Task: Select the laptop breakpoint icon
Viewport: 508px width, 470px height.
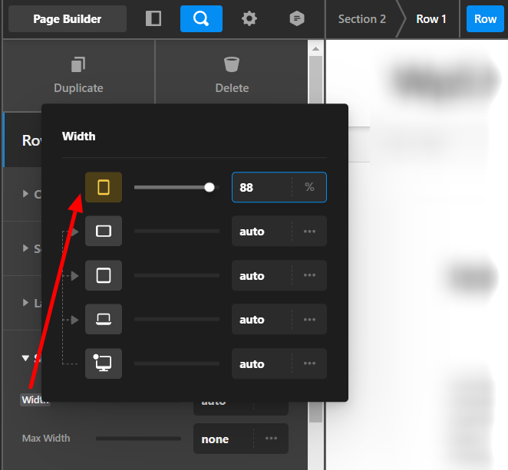Action: click(104, 320)
